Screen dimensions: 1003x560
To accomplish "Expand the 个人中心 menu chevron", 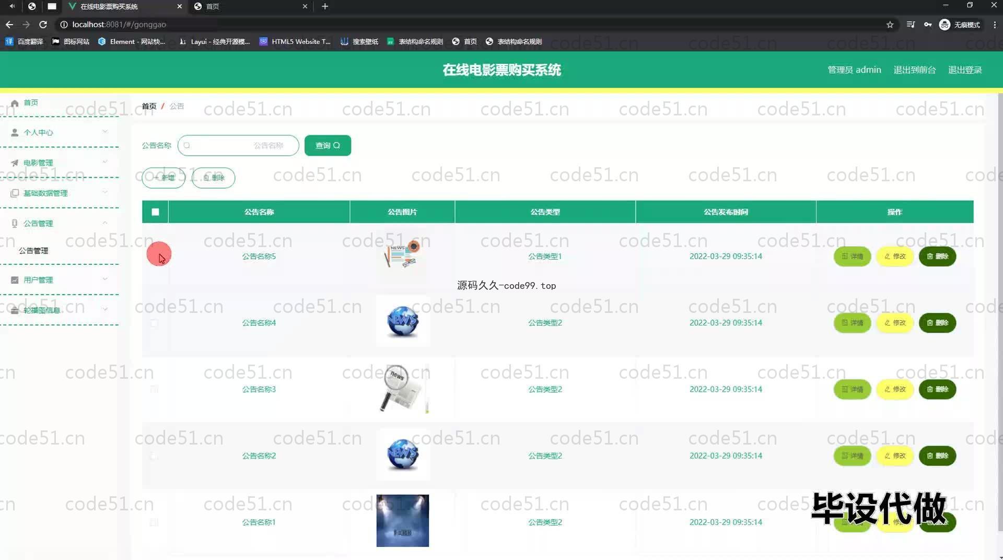I will pyautogui.click(x=105, y=132).
